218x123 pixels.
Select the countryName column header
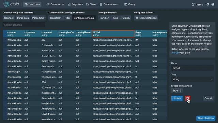tap(83, 34)
